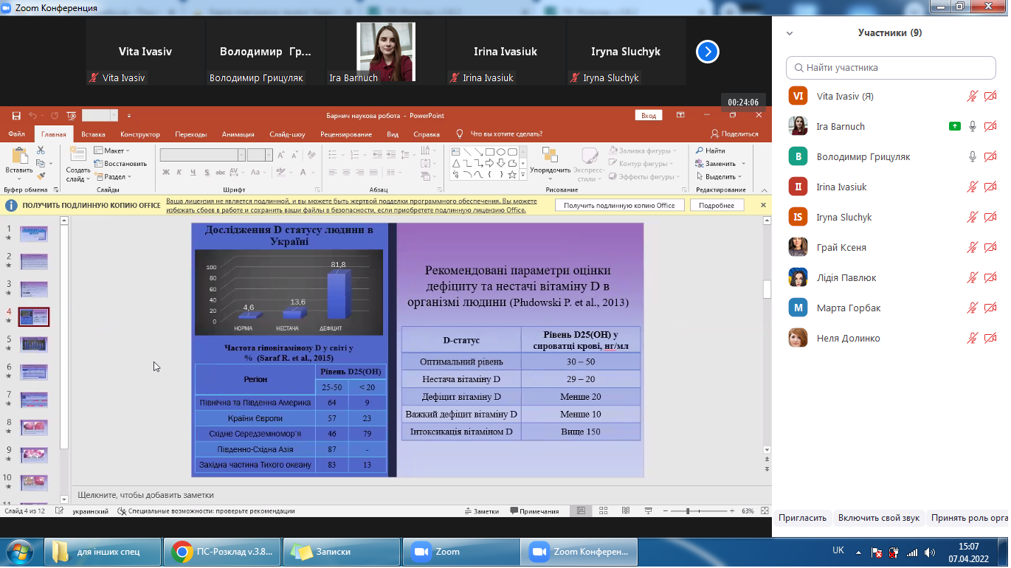The height and width of the screenshot is (568, 1011).
Task: Toggle the Notes (Заметки) pane in status bar
Action: pos(481,511)
